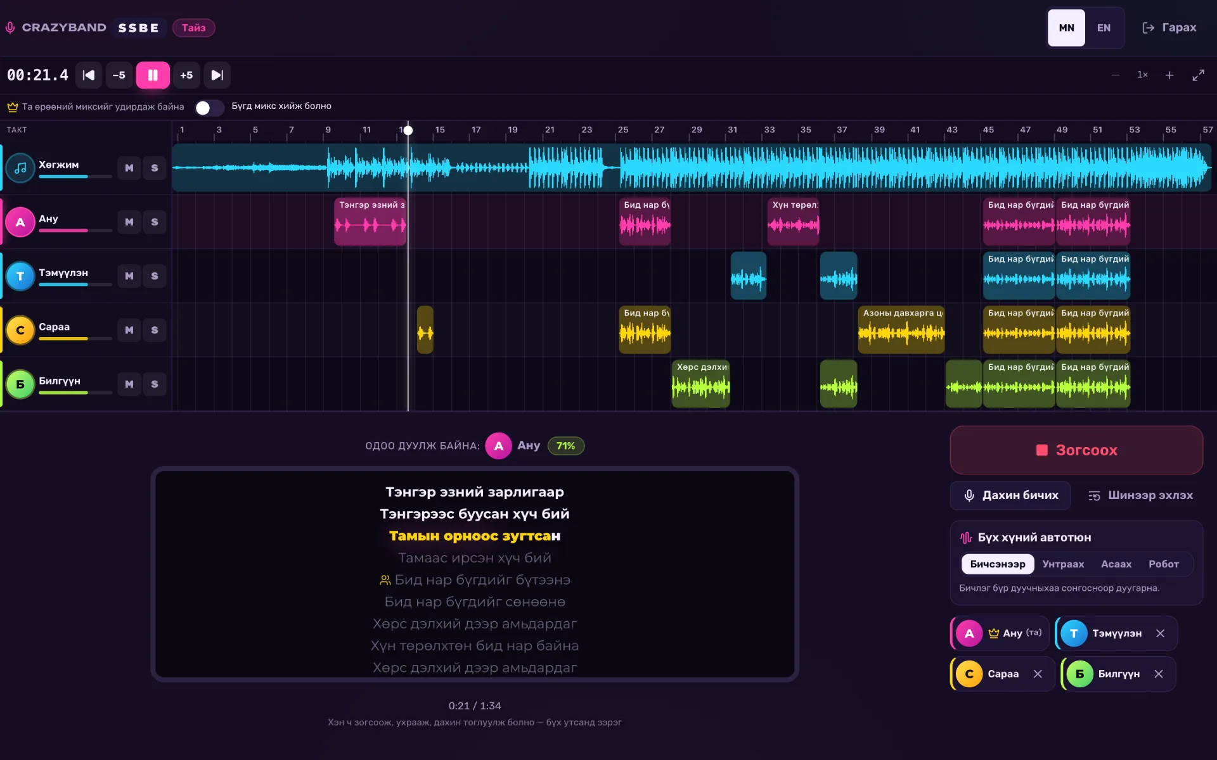The width and height of the screenshot is (1217, 760).
Task: Stop recording with the Зогсоох button
Action: 1076,450
